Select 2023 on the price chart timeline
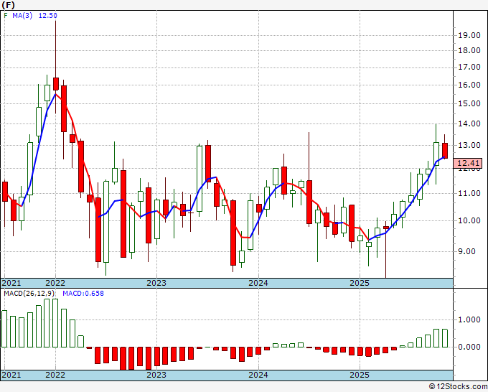This screenshot has height=392, width=488. [156, 283]
